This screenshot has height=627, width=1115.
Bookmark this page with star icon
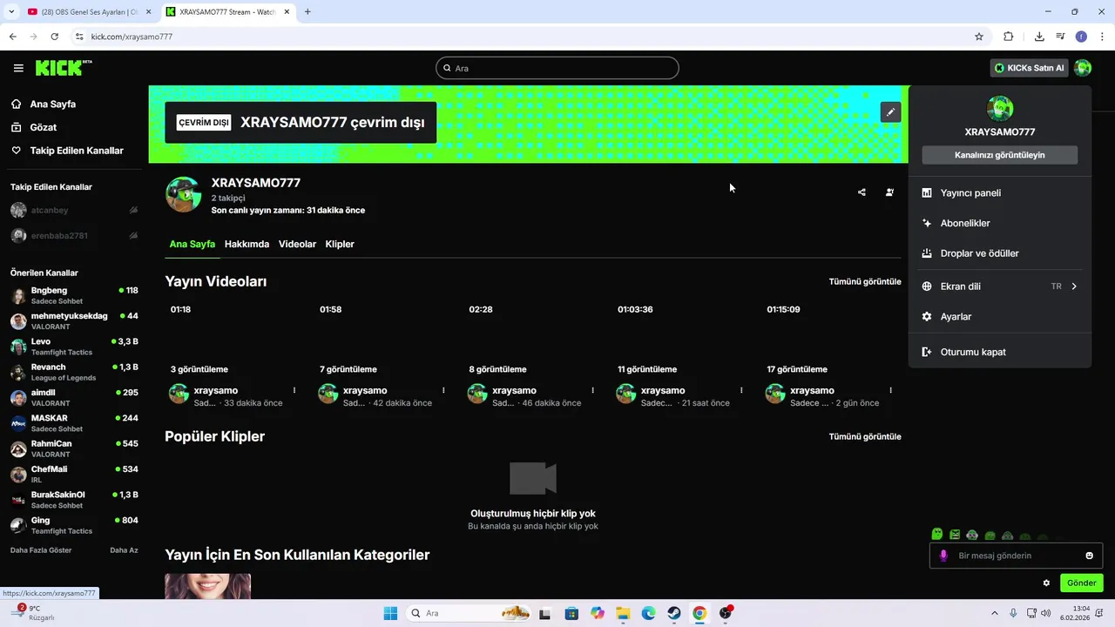(979, 37)
